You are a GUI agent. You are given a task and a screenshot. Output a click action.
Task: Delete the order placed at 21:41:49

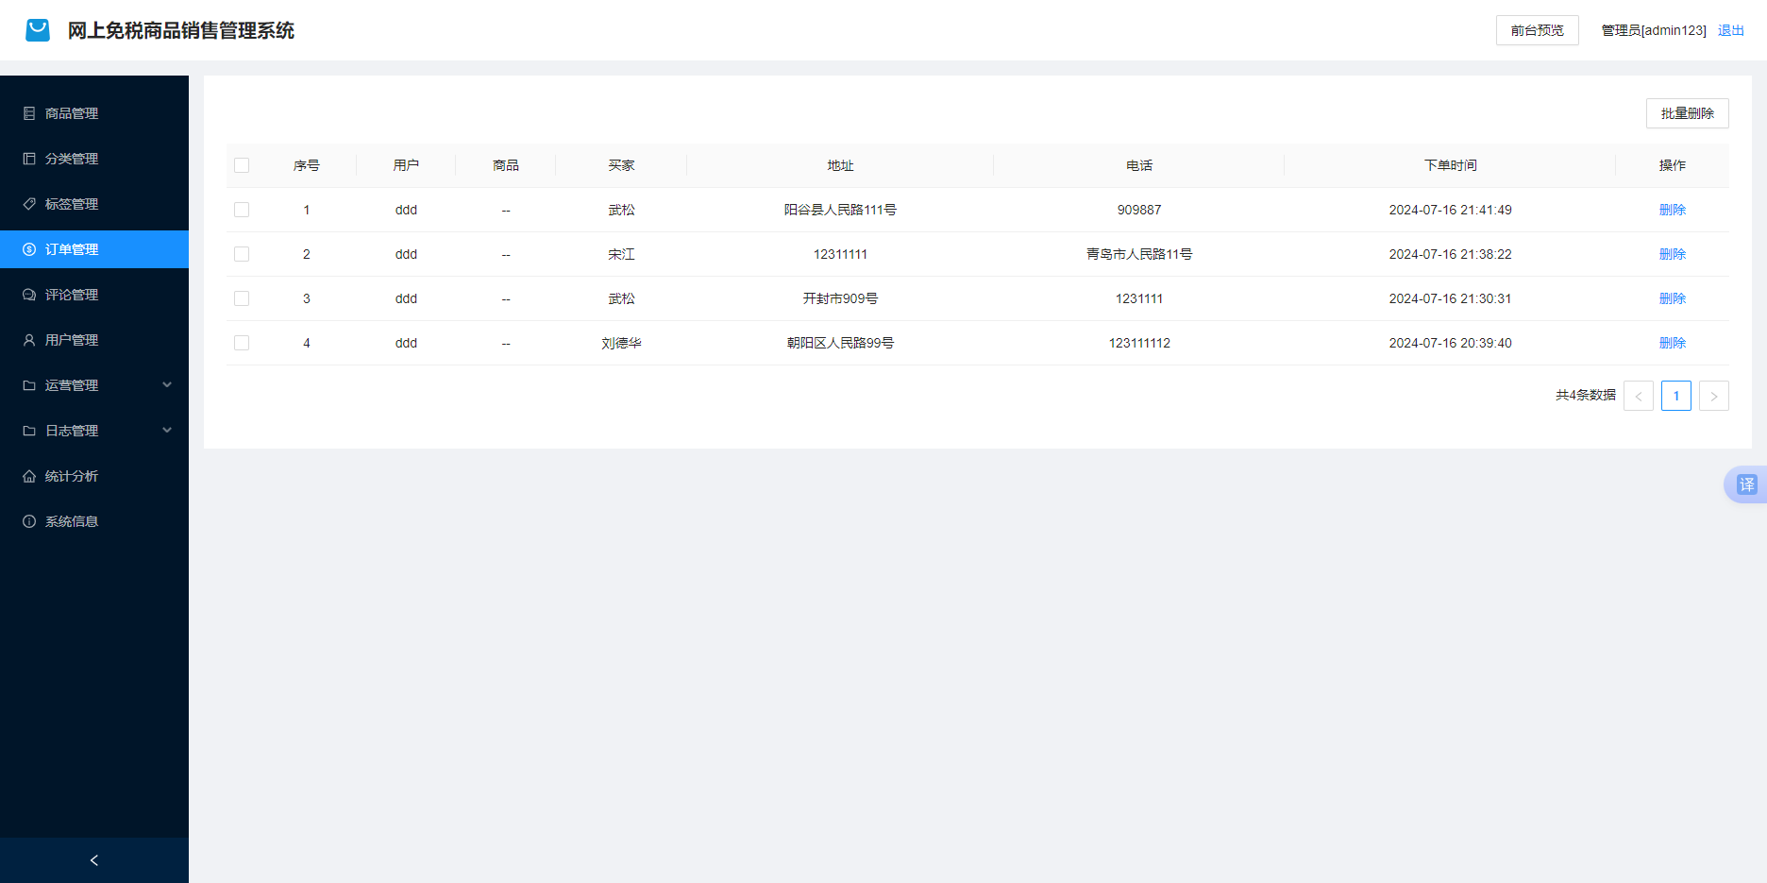pos(1672,210)
